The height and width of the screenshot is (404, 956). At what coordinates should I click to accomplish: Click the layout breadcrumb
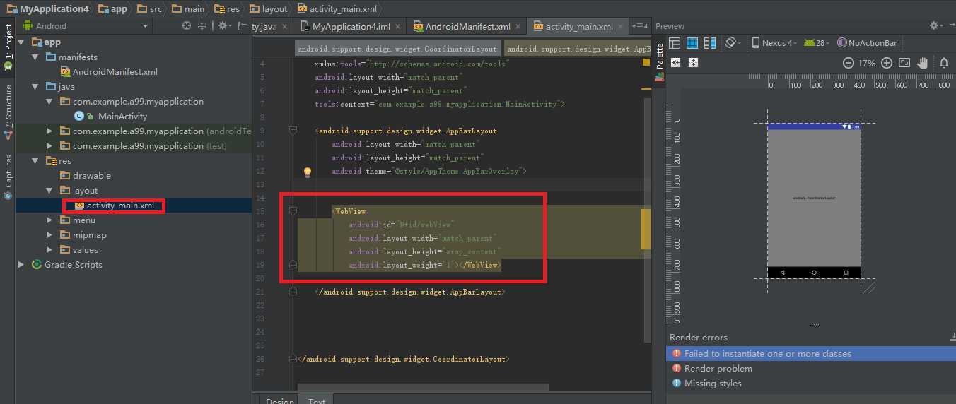click(269, 9)
